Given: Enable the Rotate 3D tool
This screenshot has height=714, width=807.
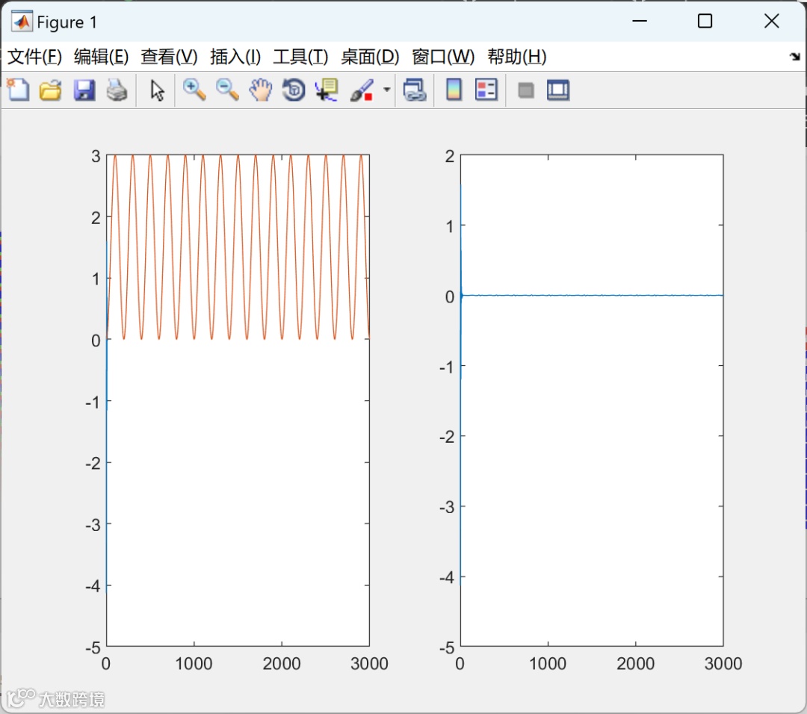Looking at the screenshot, I should [294, 90].
